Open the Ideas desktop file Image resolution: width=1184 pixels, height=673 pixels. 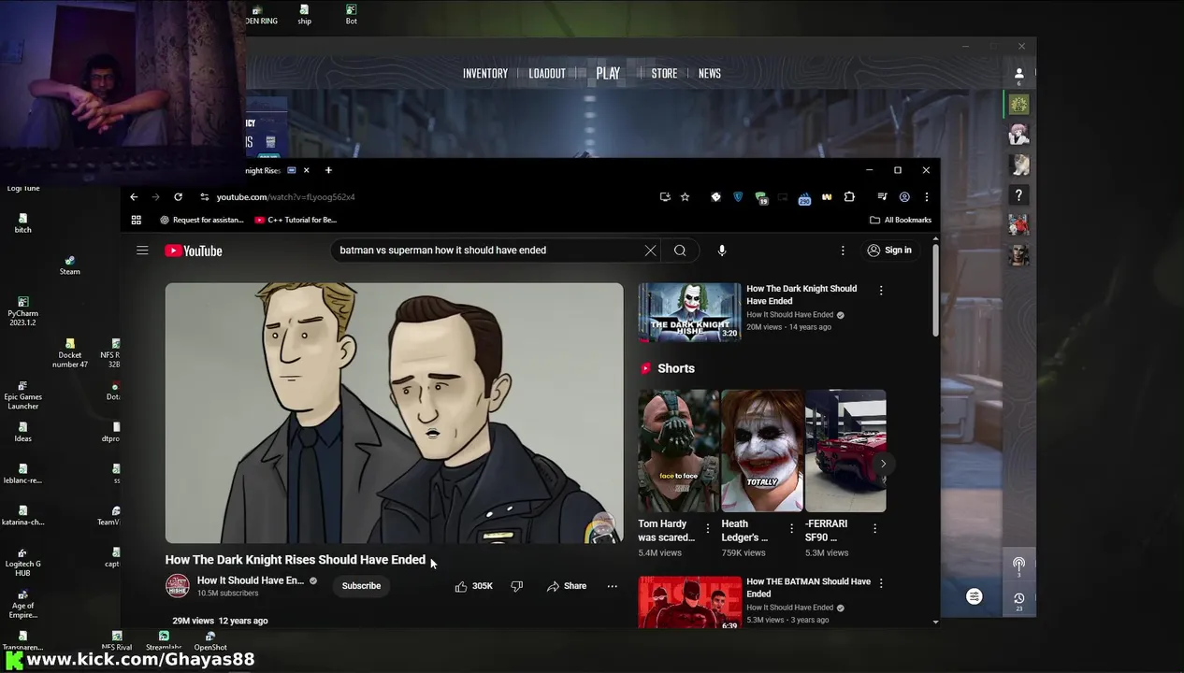[22, 433]
